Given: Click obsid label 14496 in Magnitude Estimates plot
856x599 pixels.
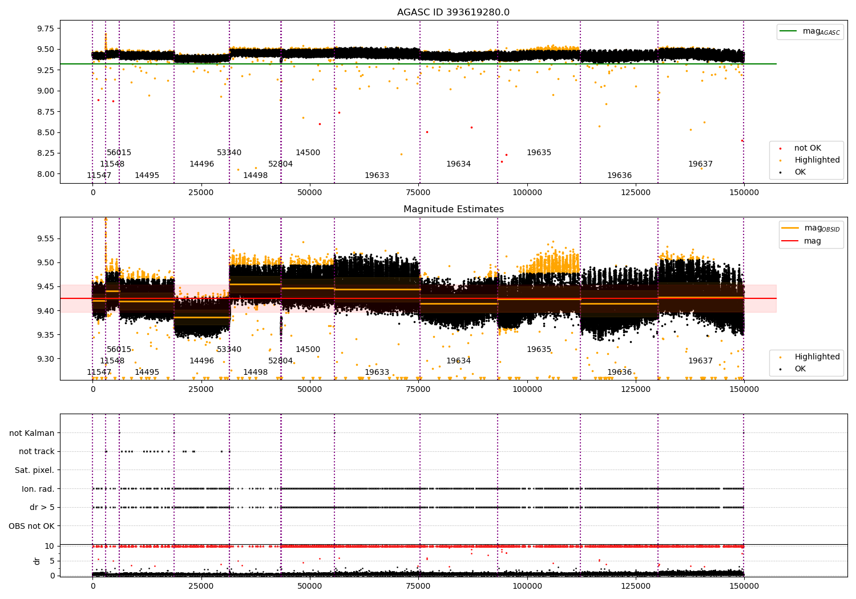Looking at the screenshot, I should tap(202, 361).
